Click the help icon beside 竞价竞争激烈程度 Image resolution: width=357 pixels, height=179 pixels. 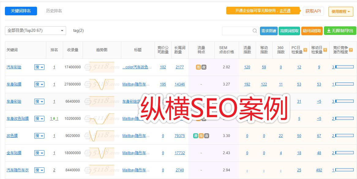[351, 50]
